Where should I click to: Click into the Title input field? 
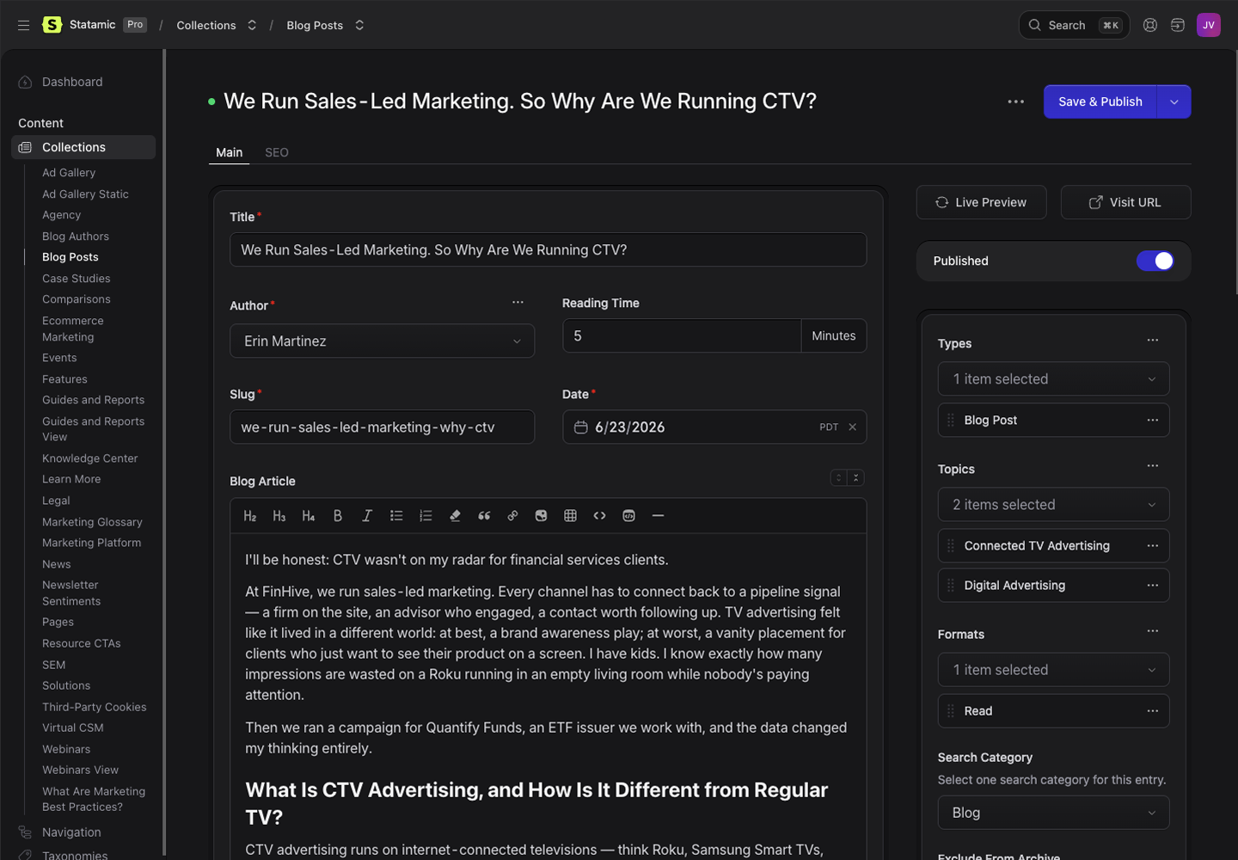pyautogui.click(x=548, y=250)
